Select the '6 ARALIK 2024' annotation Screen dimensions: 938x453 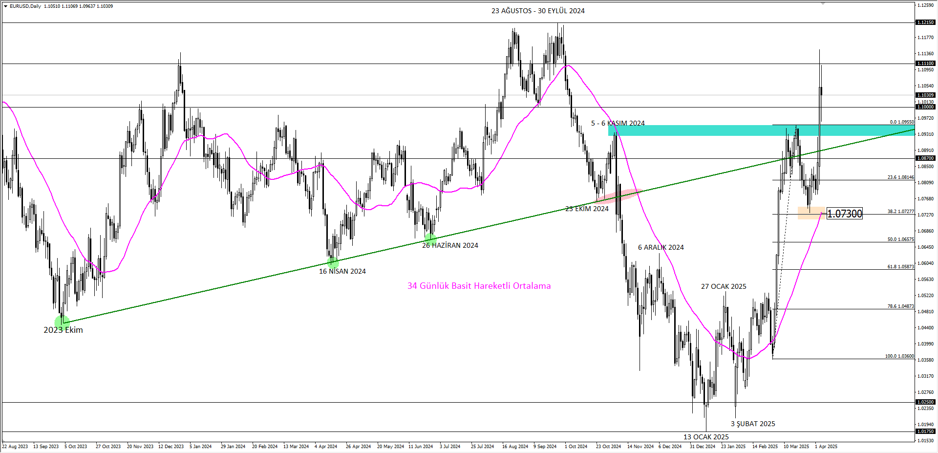661,247
